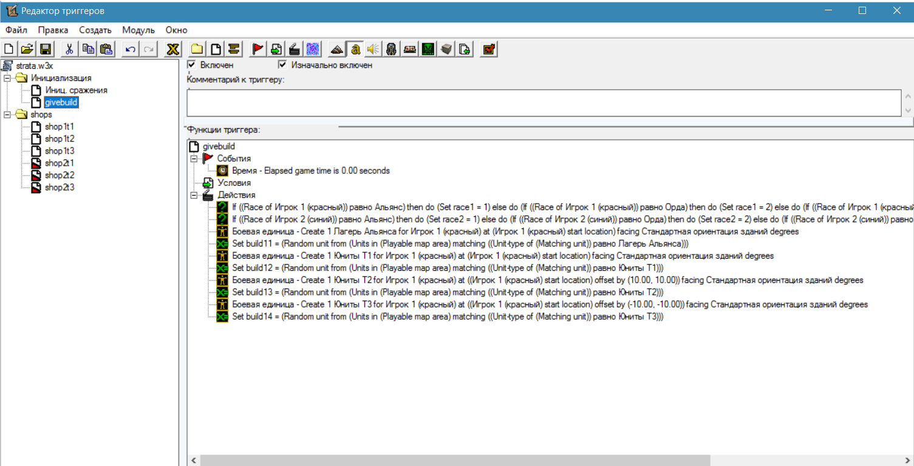Viewport: 914px width, 466px height.
Task: Select the 'Иниц. сражения' trigger
Action: [76, 90]
